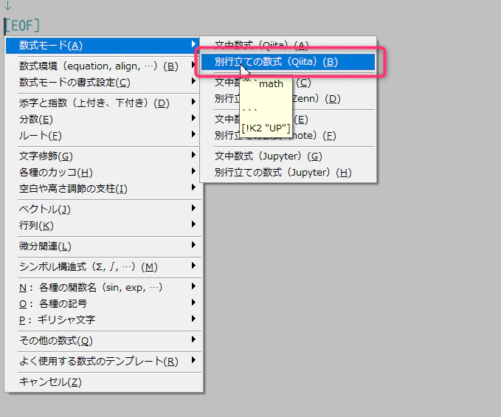Expand arrow beside ギリシャ文字

(193, 319)
